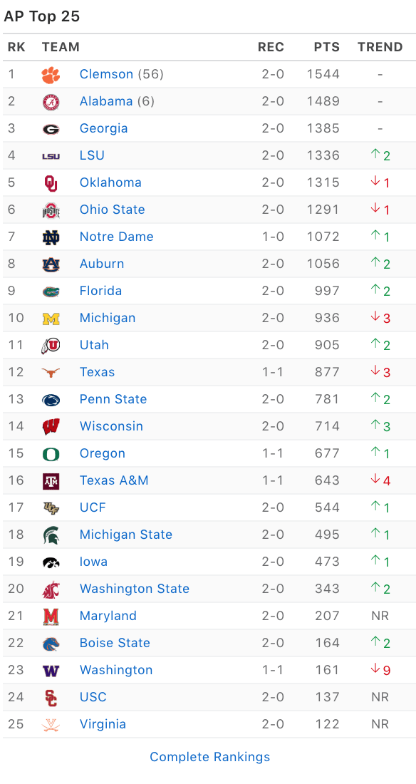416x784 pixels.
Task: Click the TREND column header
Action: (x=380, y=48)
